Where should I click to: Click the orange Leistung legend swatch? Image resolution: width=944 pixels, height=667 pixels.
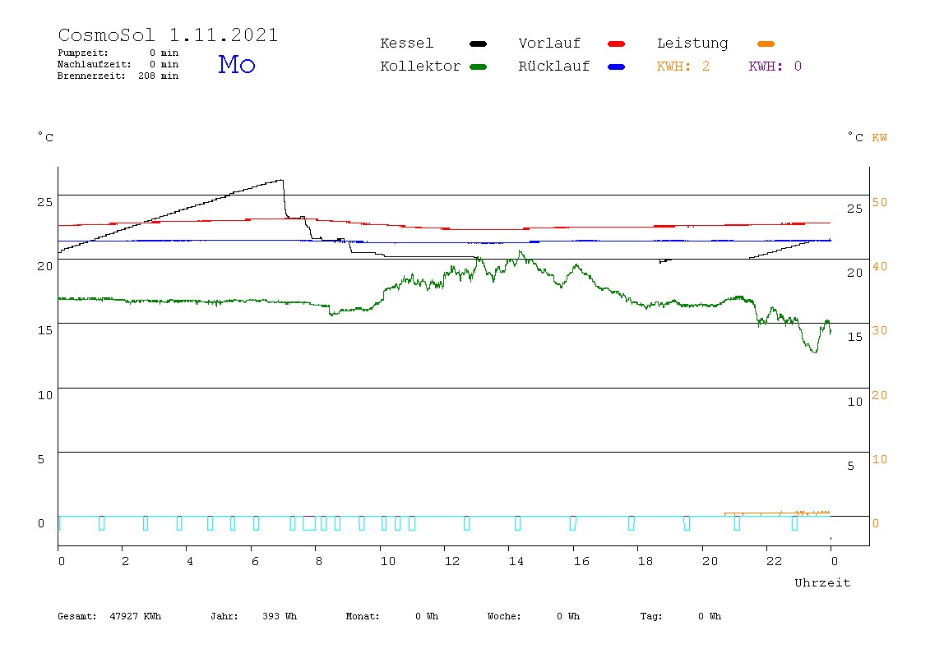point(766,44)
